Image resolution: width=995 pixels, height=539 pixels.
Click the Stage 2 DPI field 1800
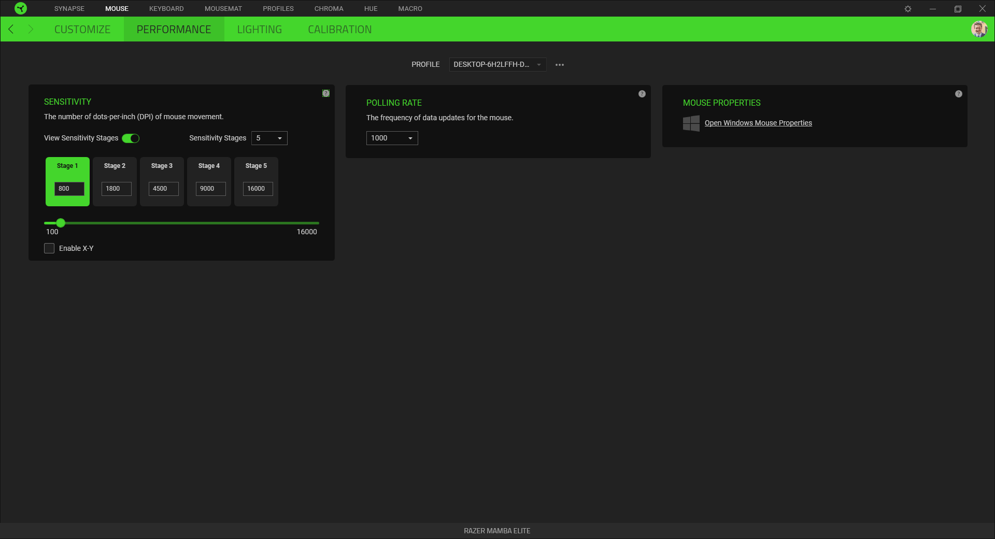tap(117, 189)
